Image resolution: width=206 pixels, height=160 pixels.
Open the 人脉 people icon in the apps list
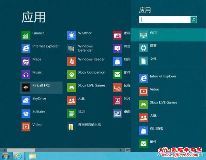point(72,100)
